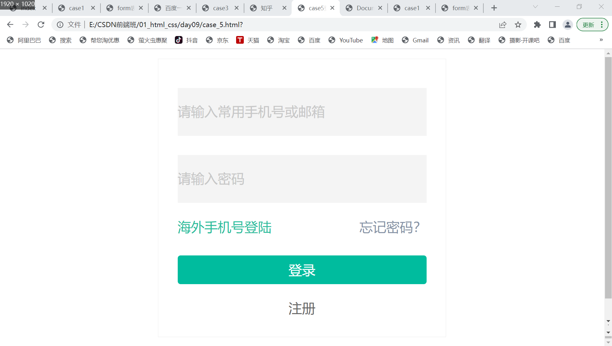Open the 京东 bookmark
This screenshot has height=346, width=612.
pos(217,40)
